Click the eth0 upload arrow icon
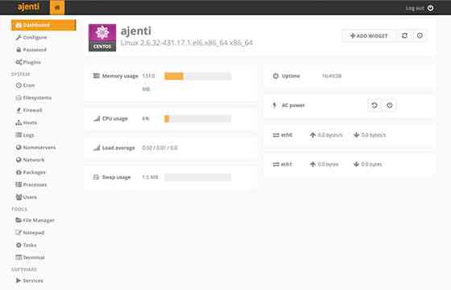The image size is (451, 290). [312, 135]
